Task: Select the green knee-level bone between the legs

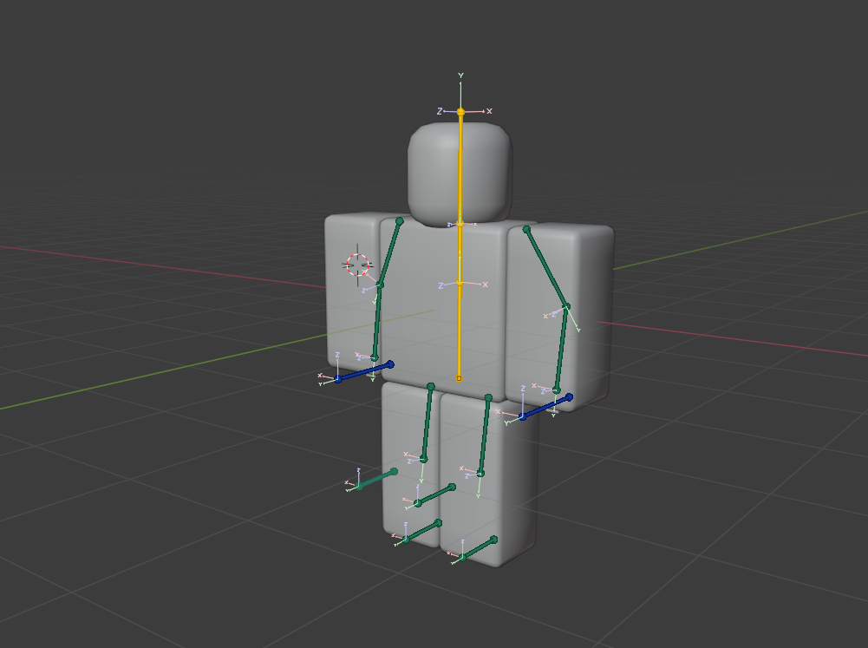Action: (x=435, y=495)
